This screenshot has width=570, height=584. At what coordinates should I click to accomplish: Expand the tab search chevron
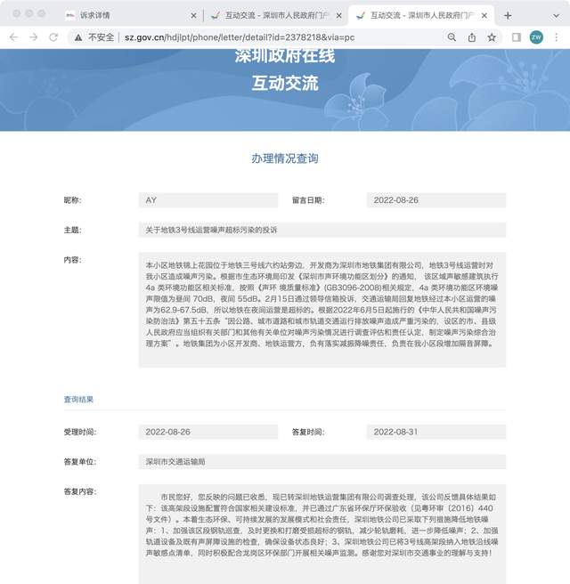[x=556, y=16]
